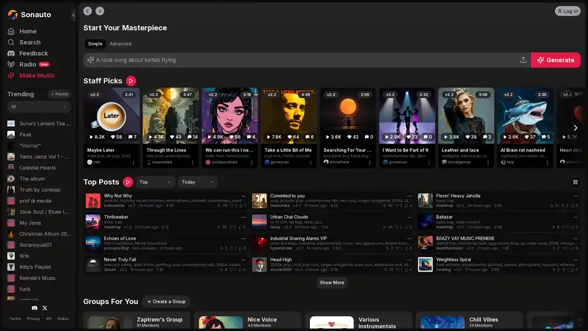The width and height of the screenshot is (588, 331).
Task: Go to Search in the sidebar
Action: coord(29,42)
